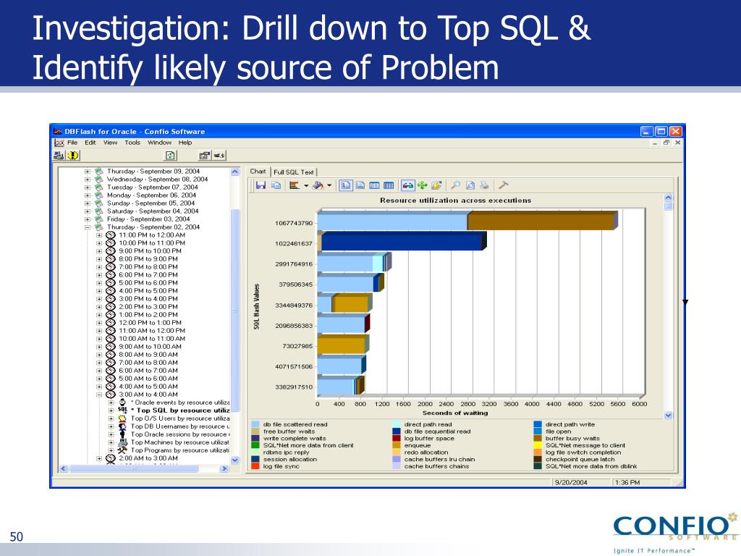The width and height of the screenshot is (741, 556).
Task: Click the folder with star icon in chart toolbar
Action: (x=436, y=185)
